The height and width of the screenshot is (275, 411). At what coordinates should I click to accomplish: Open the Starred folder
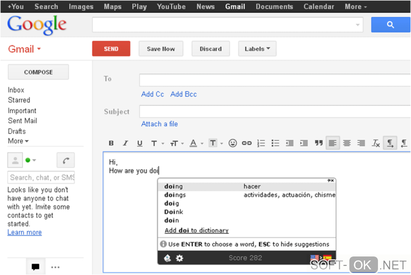point(19,100)
